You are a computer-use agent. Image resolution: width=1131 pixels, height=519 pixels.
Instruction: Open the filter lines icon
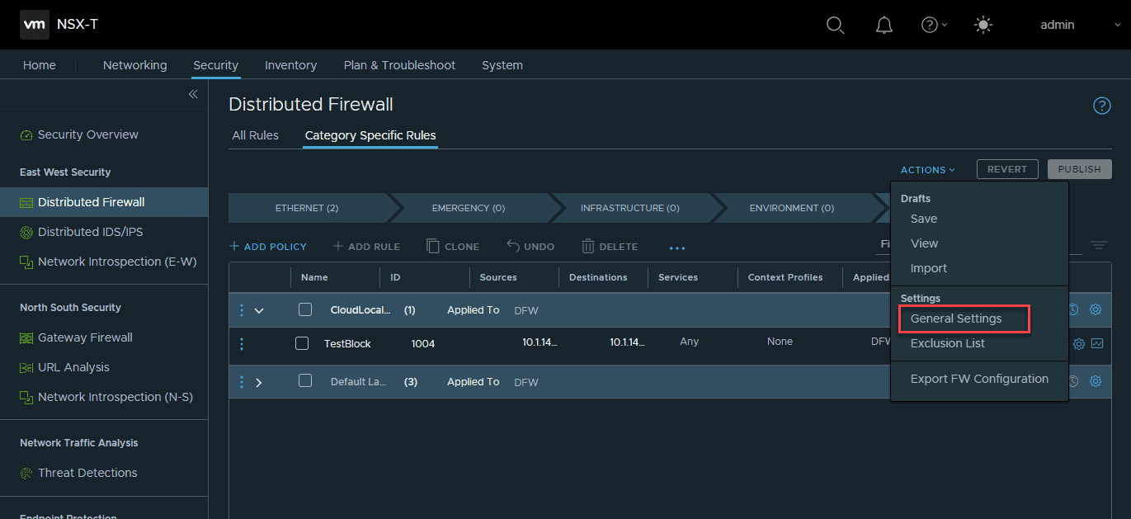point(1098,245)
